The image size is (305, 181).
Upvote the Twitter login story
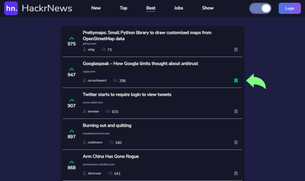tap(72, 101)
